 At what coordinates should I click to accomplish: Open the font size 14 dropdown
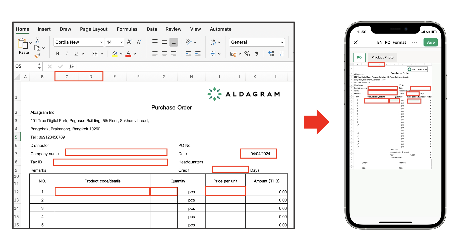114,42
